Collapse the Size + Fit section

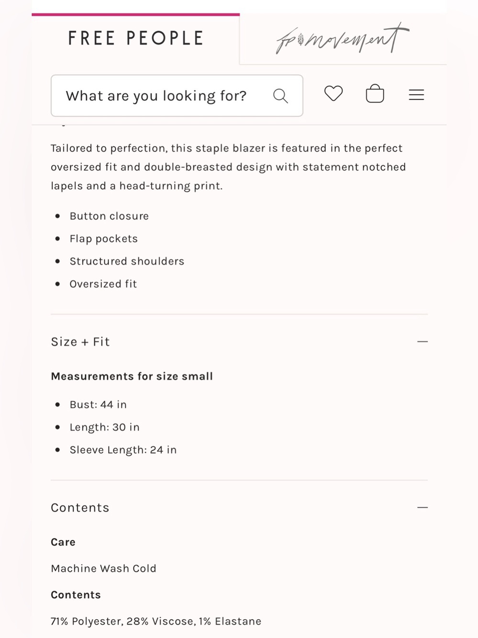coord(422,342)
